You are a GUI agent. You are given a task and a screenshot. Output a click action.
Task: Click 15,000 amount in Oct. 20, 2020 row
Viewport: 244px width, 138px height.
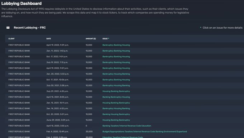(89, 114)
